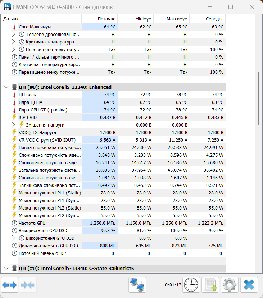
Task: Click the vertical scrollbar thumb
Action: 258,98
